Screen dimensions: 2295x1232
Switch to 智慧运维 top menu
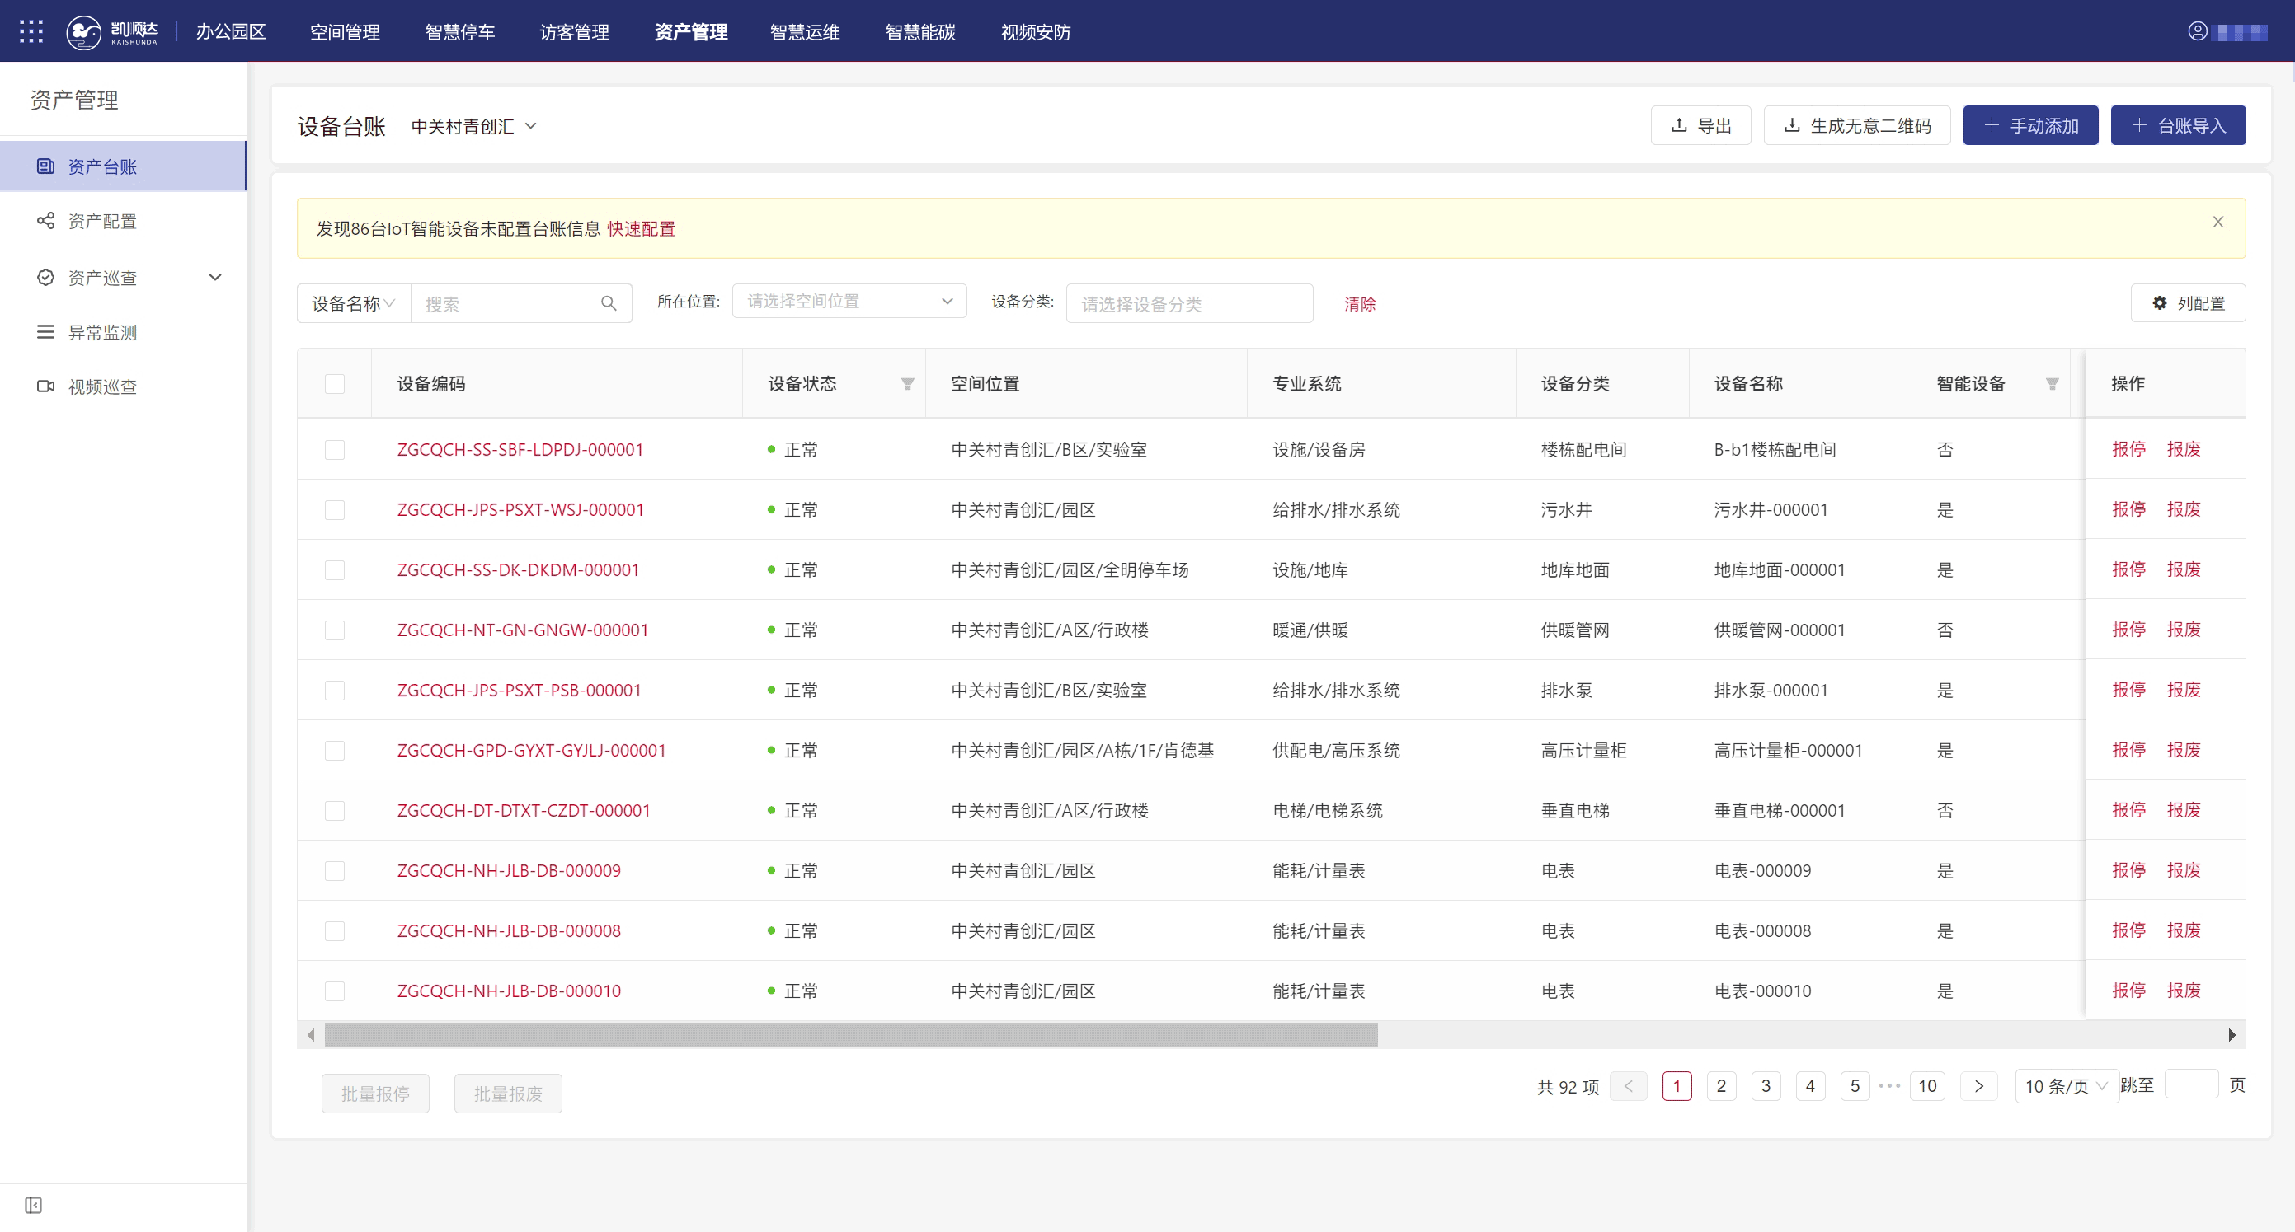coord(805,32)
